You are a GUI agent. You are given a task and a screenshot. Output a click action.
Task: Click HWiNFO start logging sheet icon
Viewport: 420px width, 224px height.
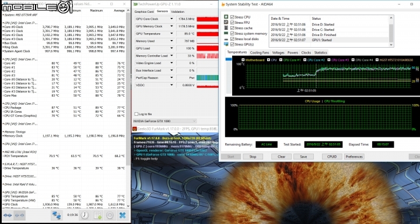click(x=97, y=215)
